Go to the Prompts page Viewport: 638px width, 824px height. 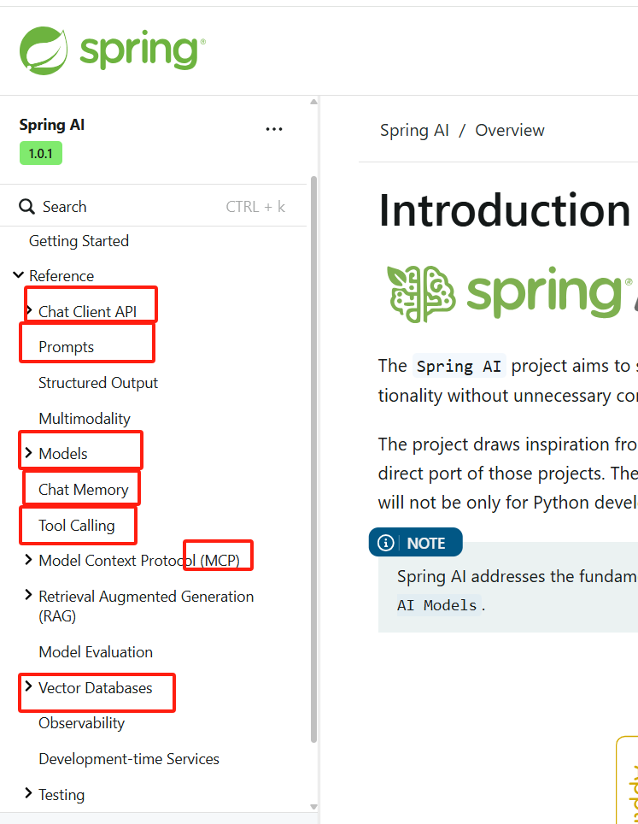(x=66, y=347)
